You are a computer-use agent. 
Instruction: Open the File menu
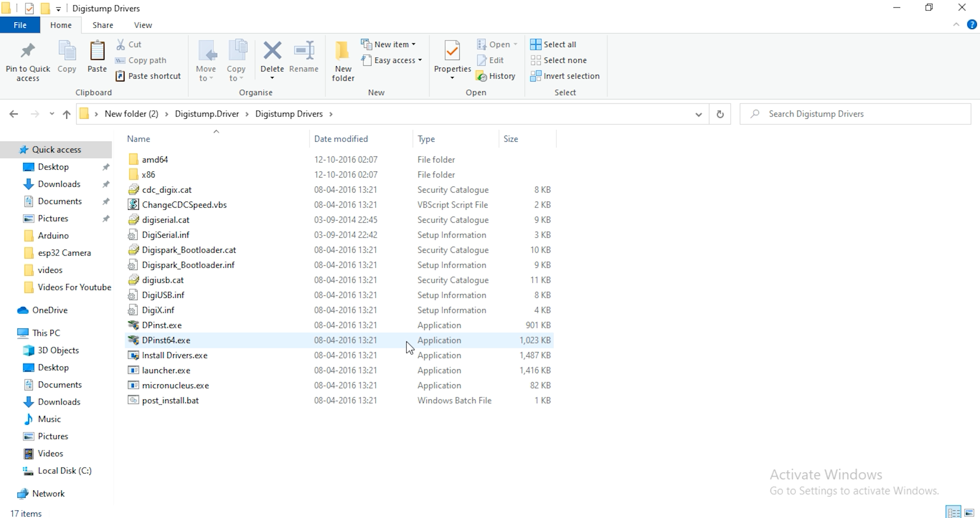pyautogui.click(x=20, y=24)
